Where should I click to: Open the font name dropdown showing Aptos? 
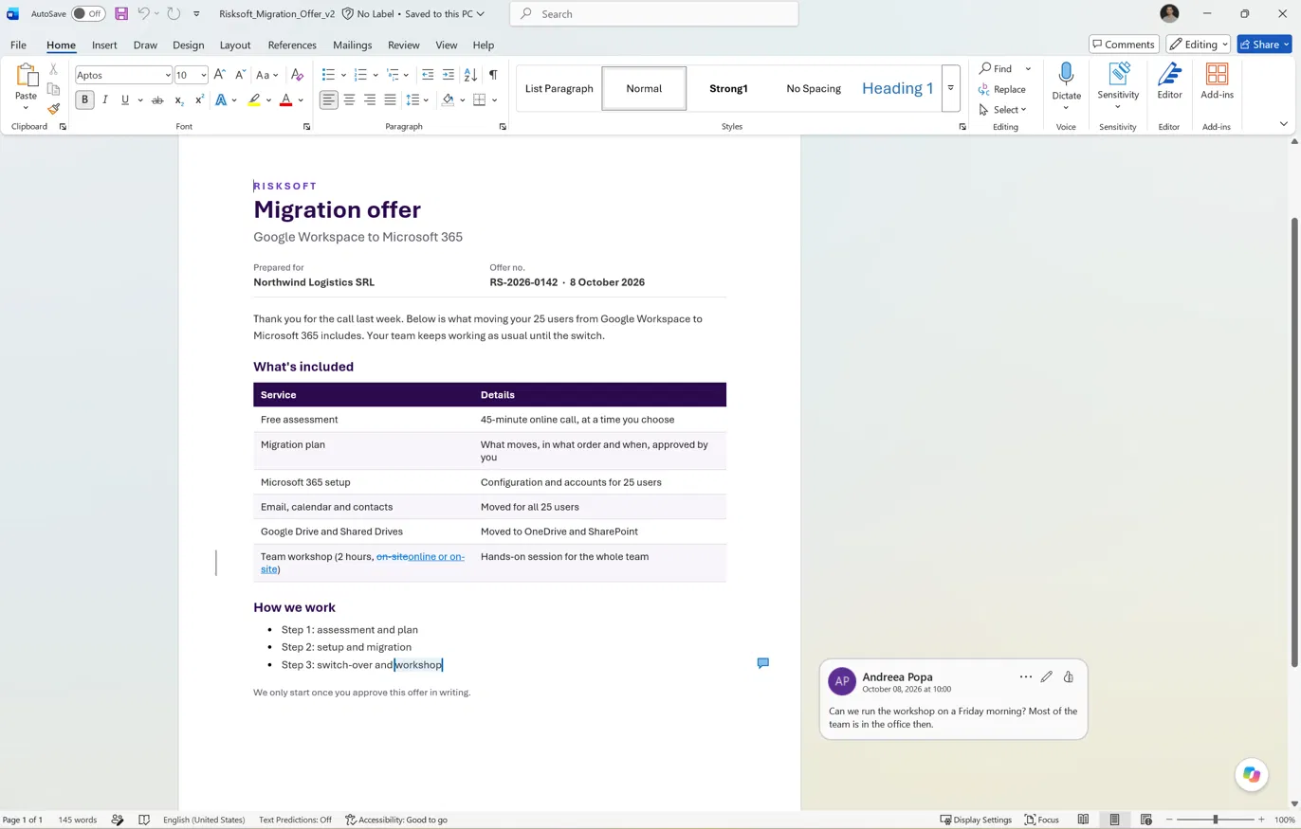pos(168,75)
